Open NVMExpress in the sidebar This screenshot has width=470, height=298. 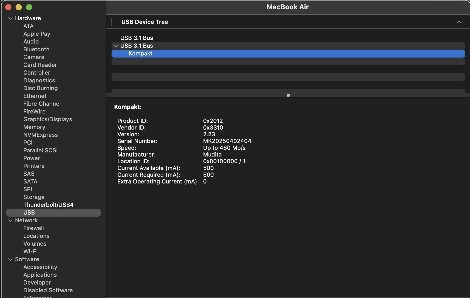(x=40, y=135)
